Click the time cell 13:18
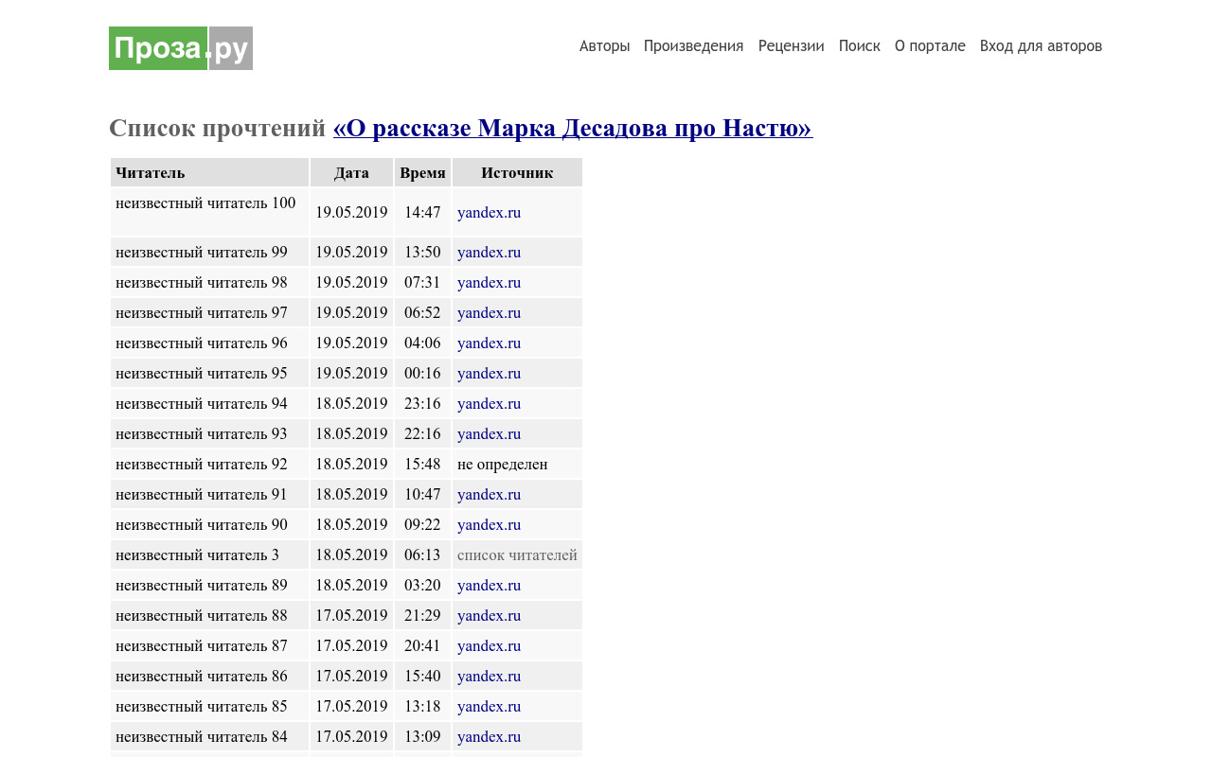Image resolution: width=1212 pixels, height=757 pixels. pos(422,706)
